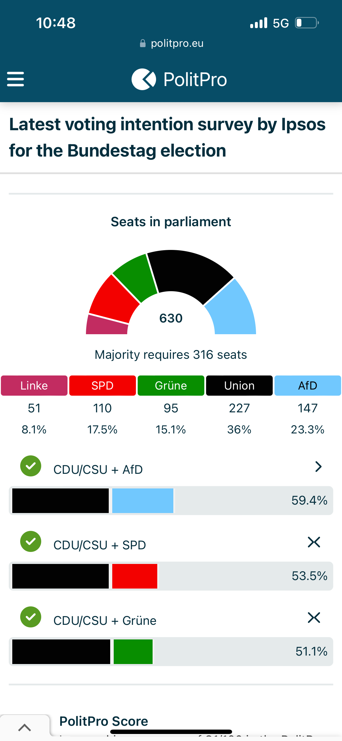
Task: Dismiss the CDU/CSU + SPD coalition X
Action: (314, 542)
